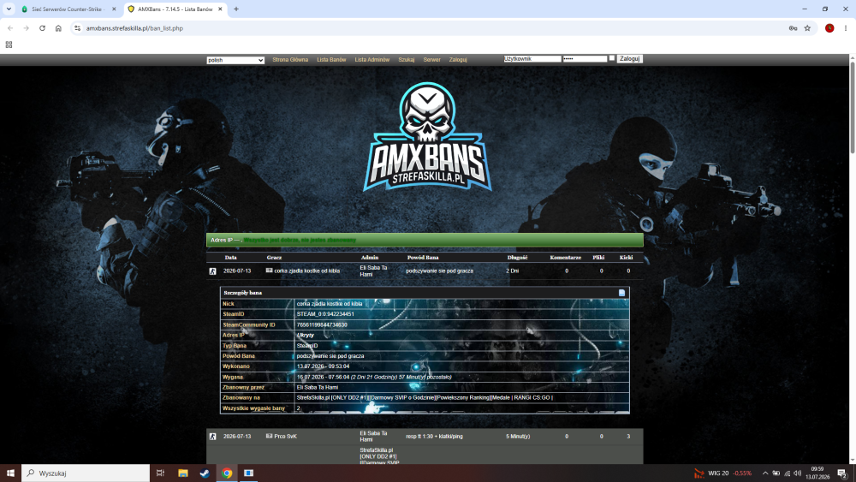Click Ukryty in the Adres IP row

(306, 335)
